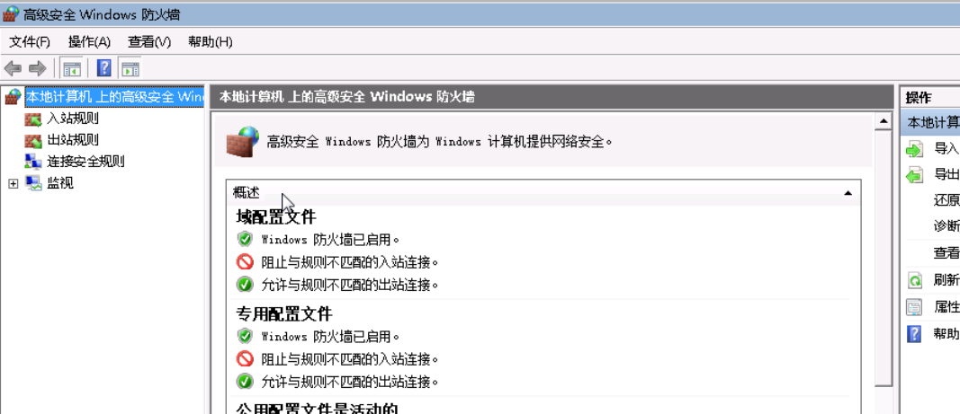Click the 公用配置文件是活动的 heading
This screenshot has width=960, height=414.
317,409
